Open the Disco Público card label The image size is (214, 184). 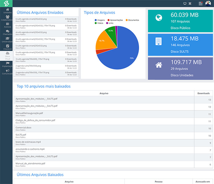pyautogui.click(x=180, y=28)
